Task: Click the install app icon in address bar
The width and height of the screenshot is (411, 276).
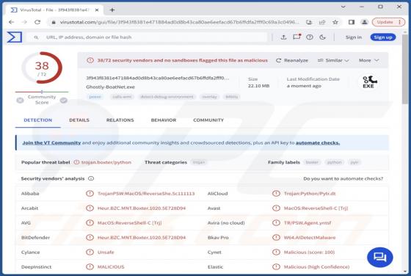Action: (x=309, y=22)
